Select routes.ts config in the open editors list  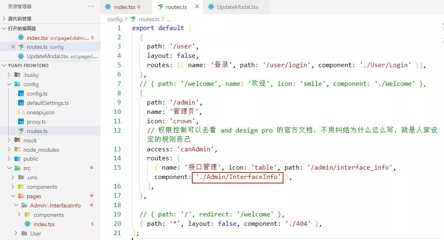pyautogui.click(x=50, y=47)
